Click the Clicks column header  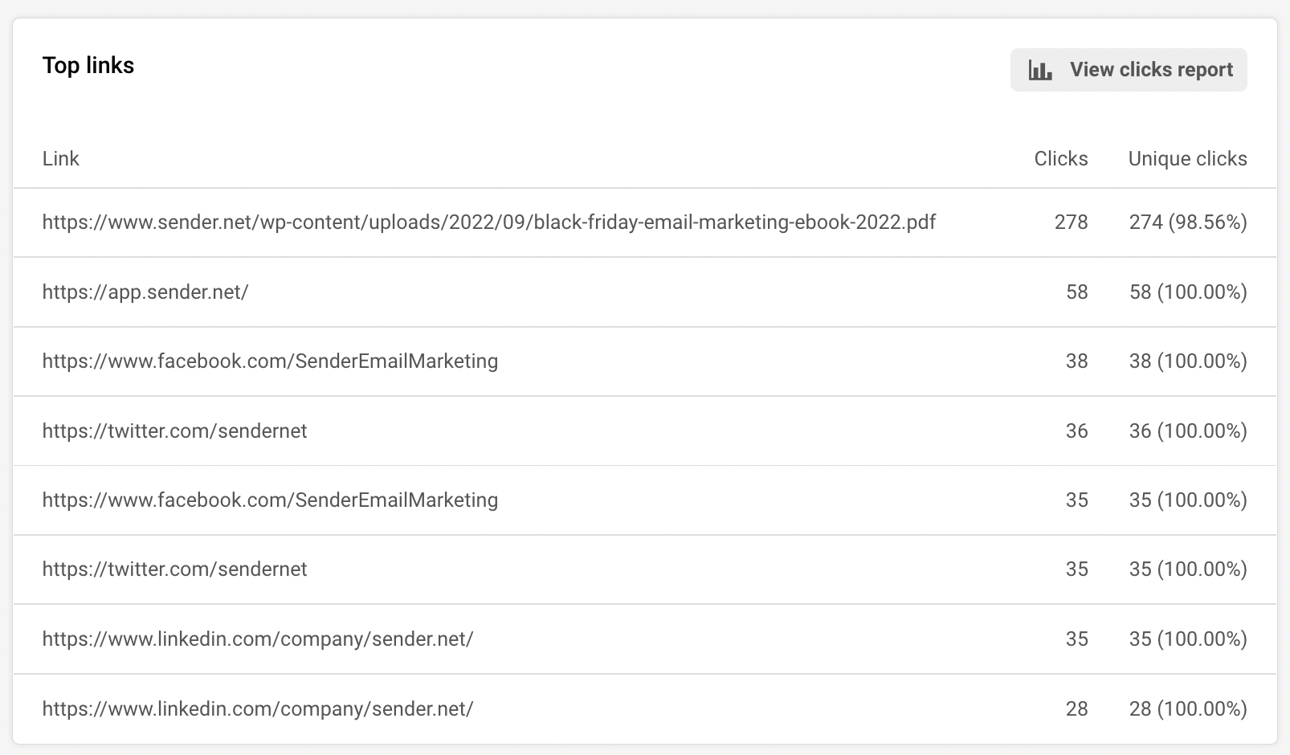(x=1060, y=158)
